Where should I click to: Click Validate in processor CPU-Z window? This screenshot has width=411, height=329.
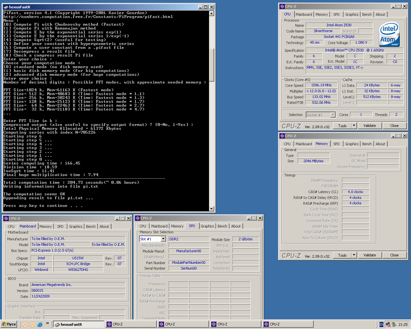coord(370,126)
